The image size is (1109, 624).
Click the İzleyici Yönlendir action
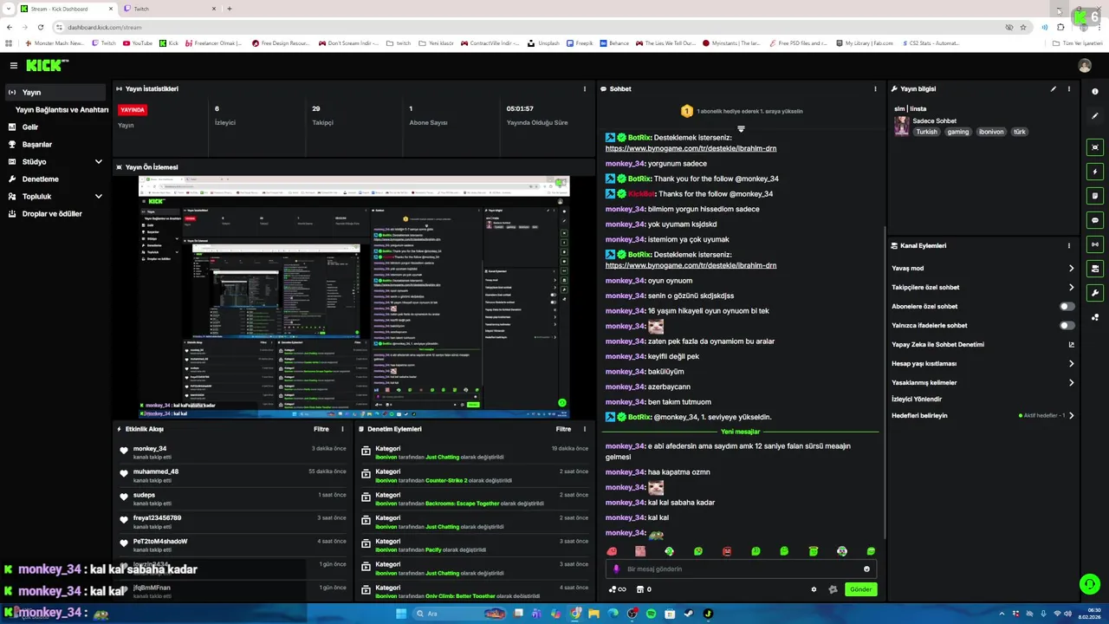click(x=916, y=399)
